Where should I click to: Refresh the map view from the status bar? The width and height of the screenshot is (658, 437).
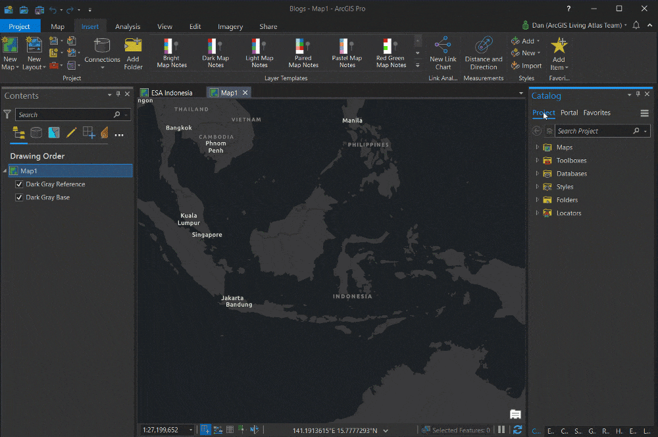tap(517, 429)
